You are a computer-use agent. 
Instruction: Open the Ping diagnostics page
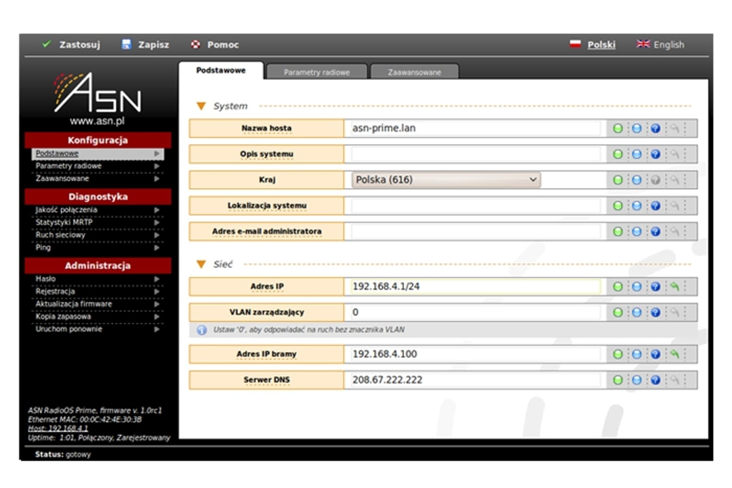coord(98,248)
